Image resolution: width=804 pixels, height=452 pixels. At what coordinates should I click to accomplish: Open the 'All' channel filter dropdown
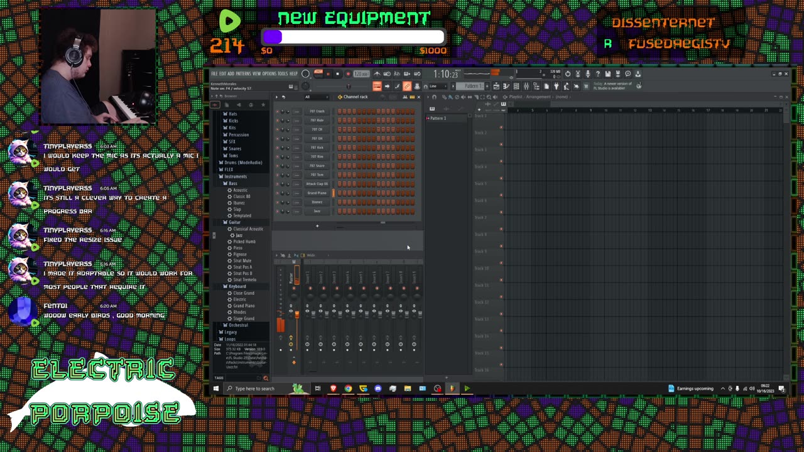(316, 97)
